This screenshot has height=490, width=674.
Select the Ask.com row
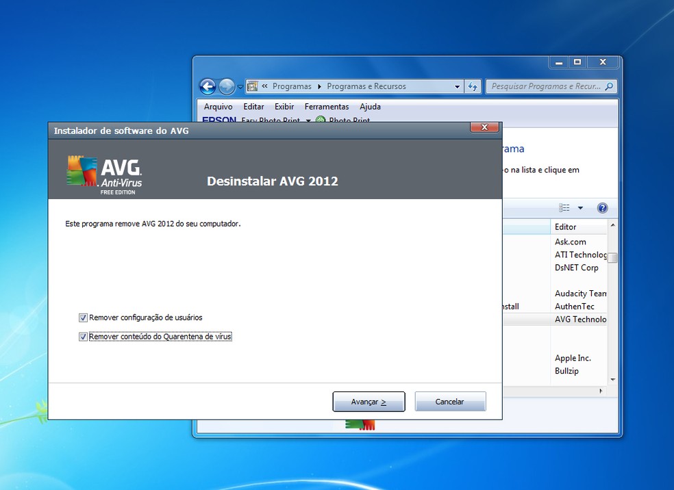(x=570, y=242)
